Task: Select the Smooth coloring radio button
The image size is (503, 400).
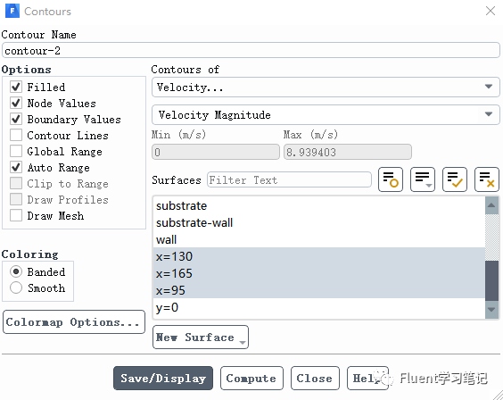Action: pos(16,287)
